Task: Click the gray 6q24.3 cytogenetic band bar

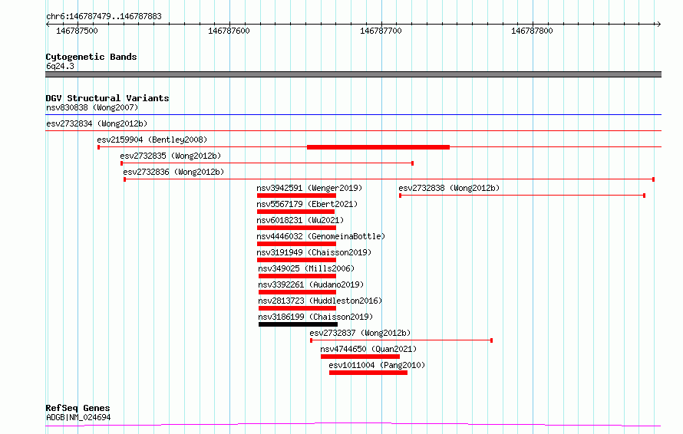Action: point(353,74)
